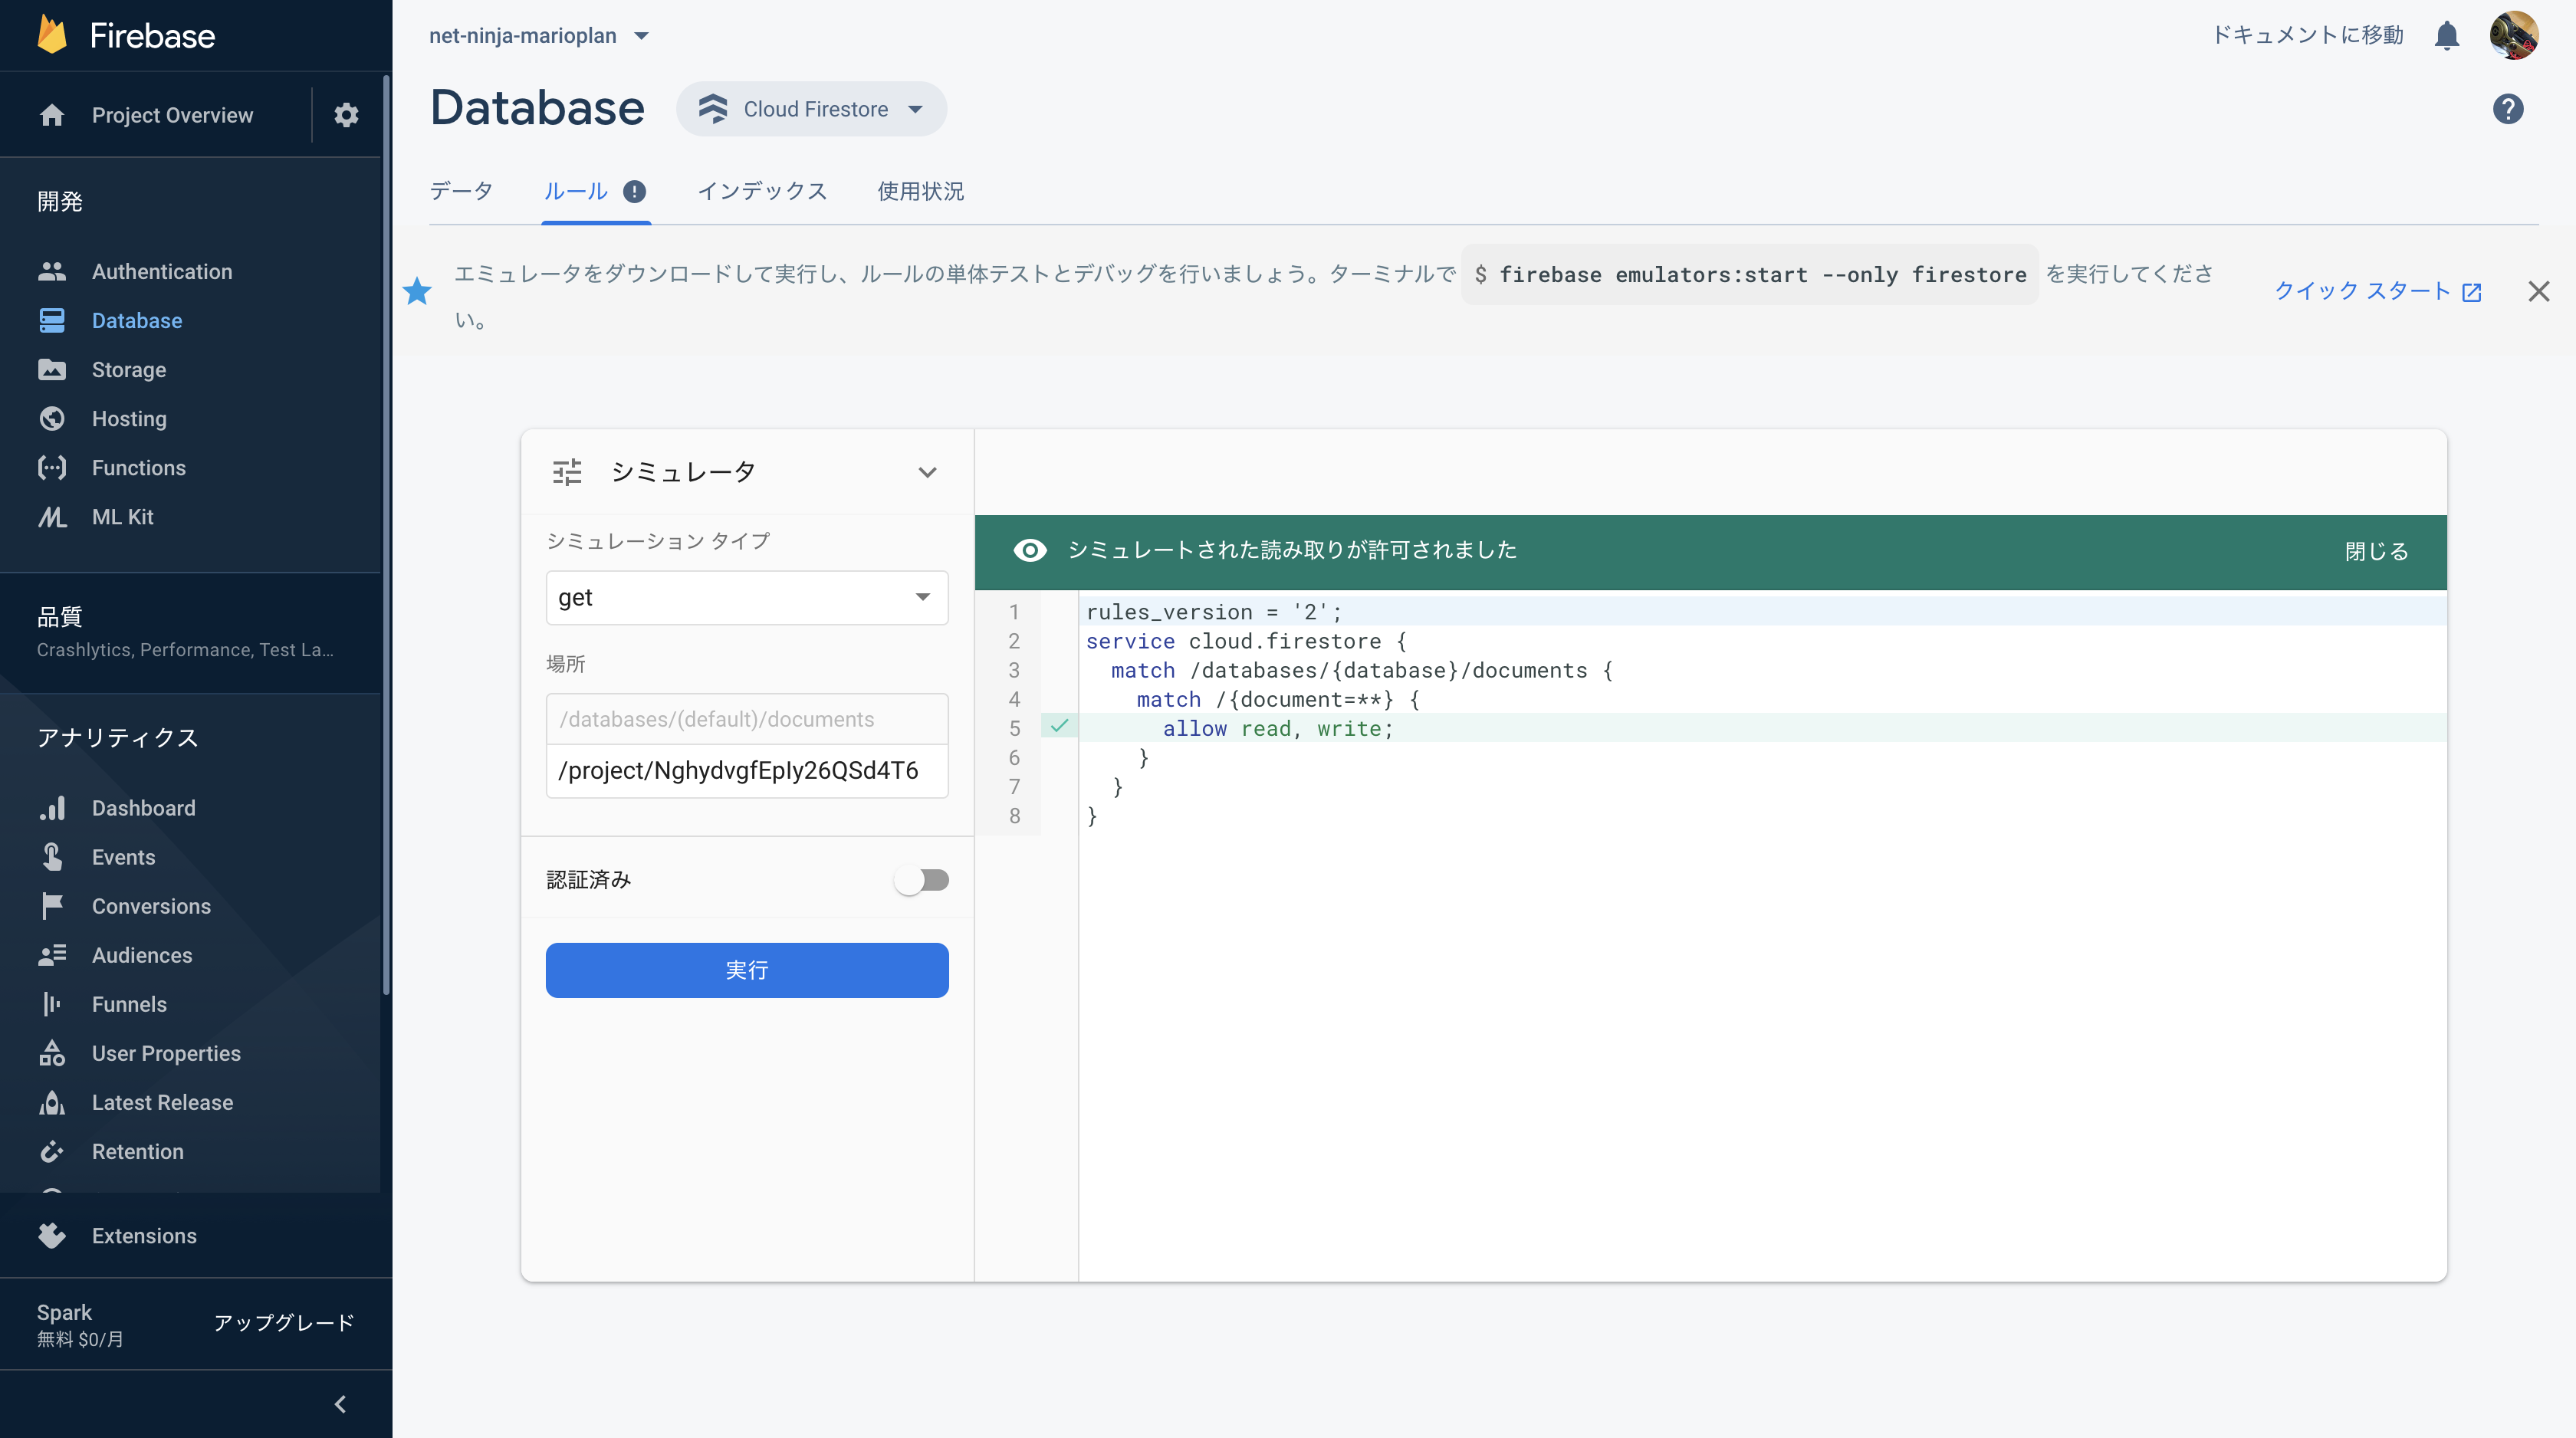
Task: Click the Conversions flag icon
Action: (52, 906)
